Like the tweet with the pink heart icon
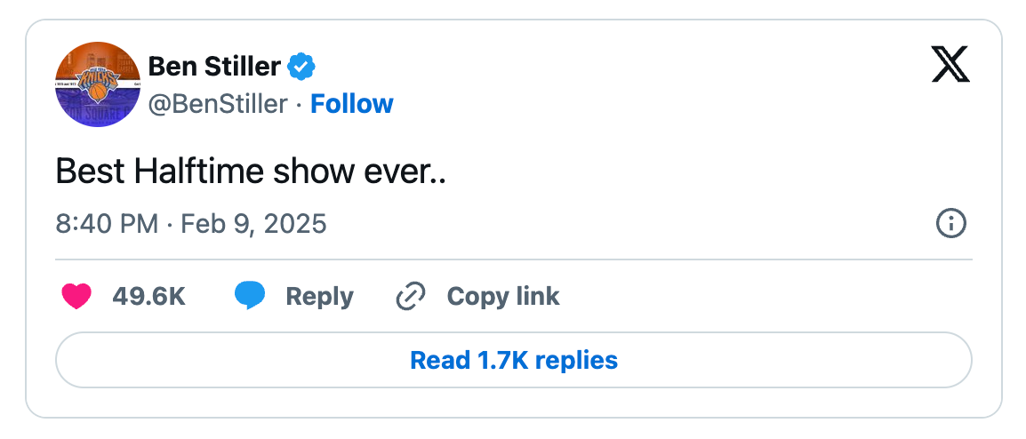This screenshot has height=439, width=1026. (x=76, y=296)
